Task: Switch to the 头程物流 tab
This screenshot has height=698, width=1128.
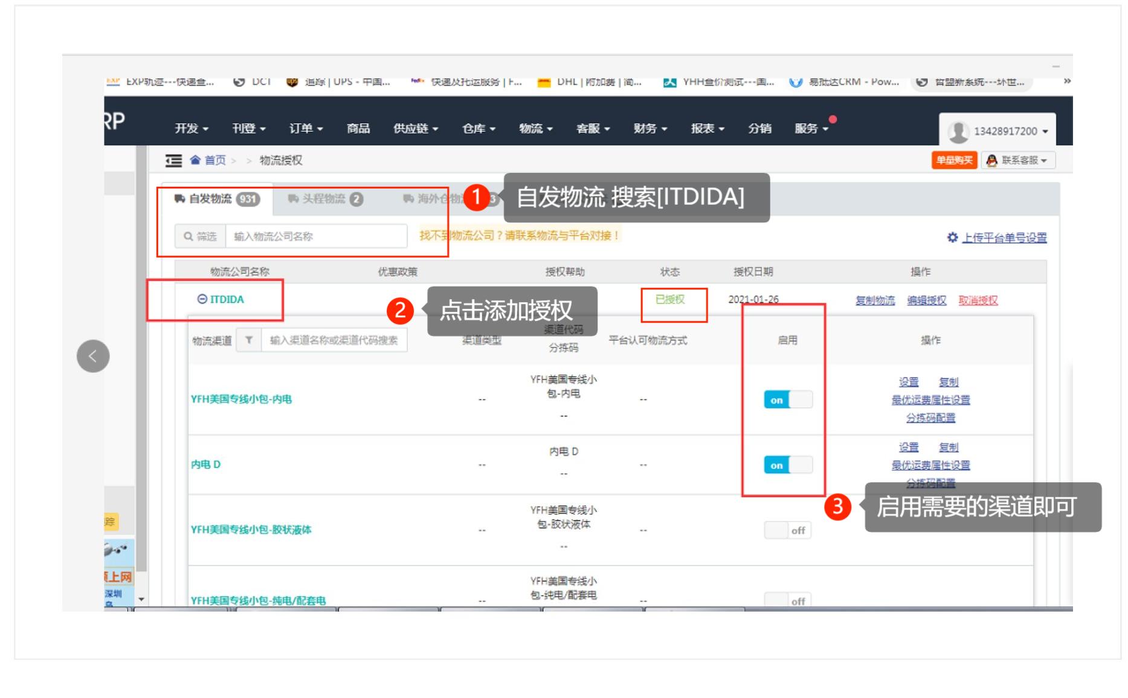Action: (325, 199)
